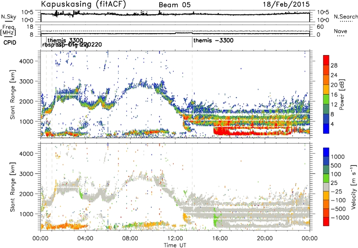Click the gray -25 to 25 velocity swatch
Screen dimensions: 358x248
click(326, 187)
